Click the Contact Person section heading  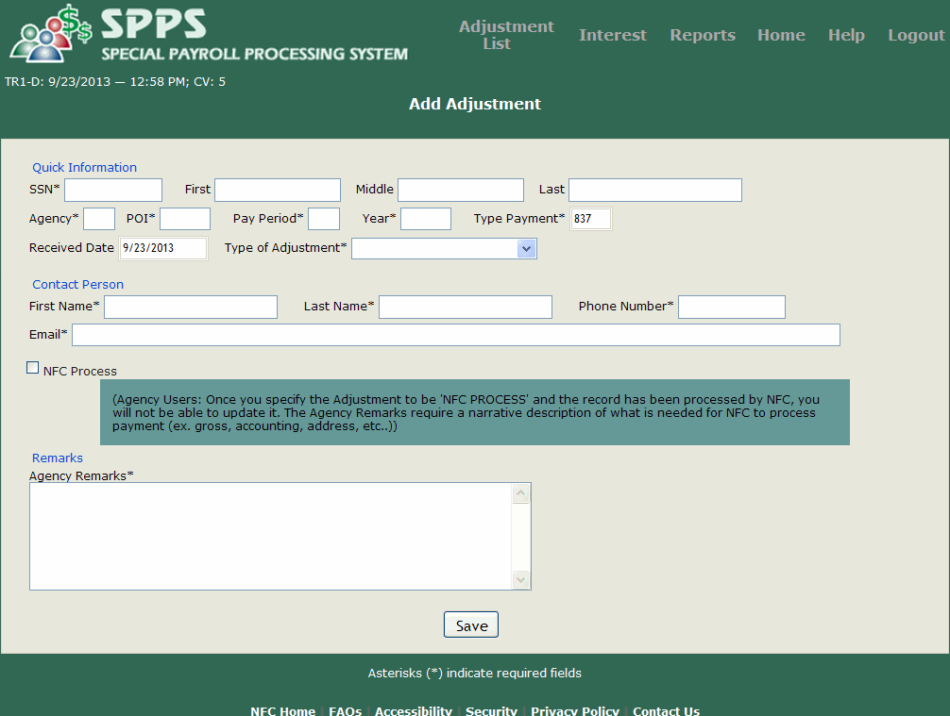click(77, 285)
